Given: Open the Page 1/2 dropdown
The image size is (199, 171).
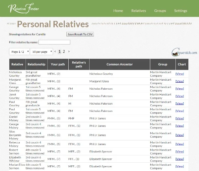Looking at the screenshot, I should pyautogui.click(x=19, y=51).
